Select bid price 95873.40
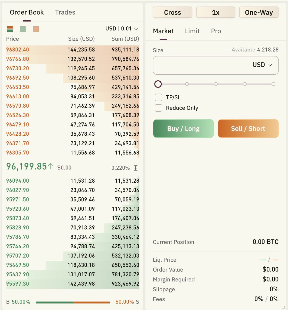 [x=18, y=218]
